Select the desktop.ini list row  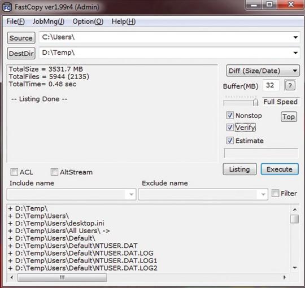[56, 223]
